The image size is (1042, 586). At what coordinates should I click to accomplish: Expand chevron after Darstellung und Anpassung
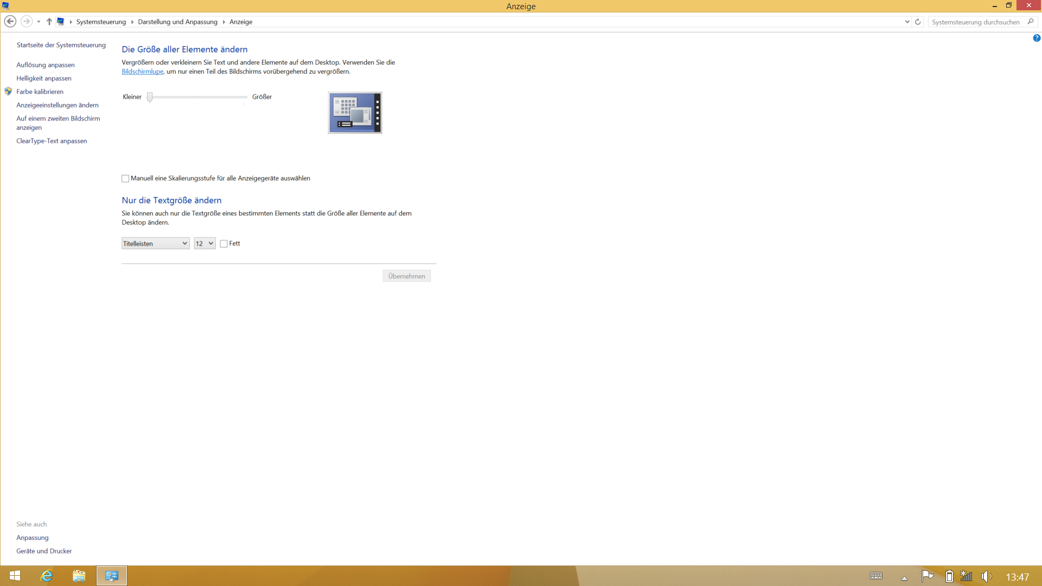coord(224,22)
